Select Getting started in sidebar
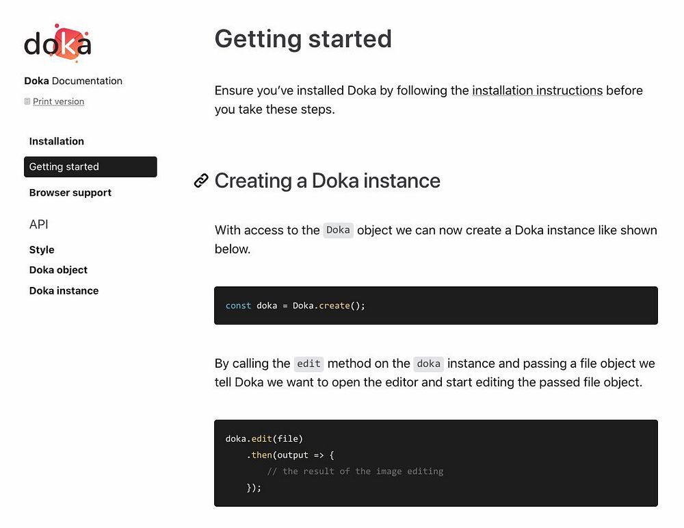The image size is (684, 528). click(x=90, y=166)
